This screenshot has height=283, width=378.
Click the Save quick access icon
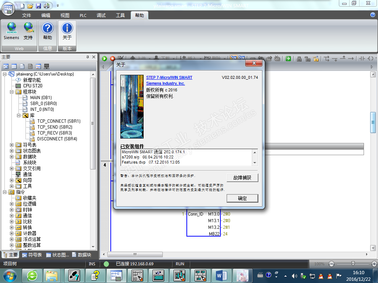click(x=38, y=6)
